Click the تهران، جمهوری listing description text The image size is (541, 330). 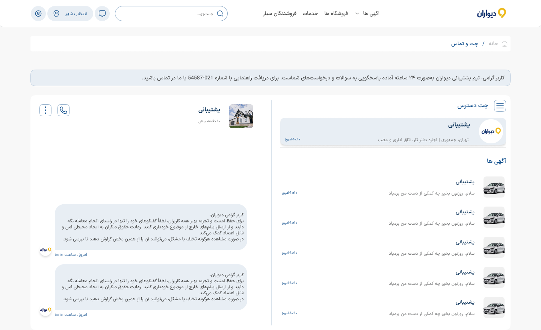[x=423, y=140]
